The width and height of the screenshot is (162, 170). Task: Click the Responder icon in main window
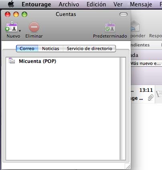tap(135, 26)
